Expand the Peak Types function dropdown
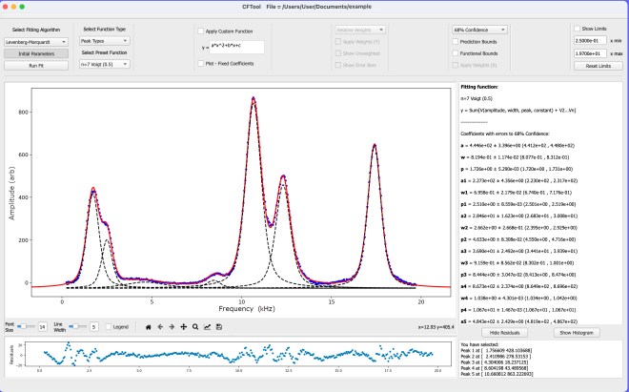The image size is (629, 392). tap(103, 42)
